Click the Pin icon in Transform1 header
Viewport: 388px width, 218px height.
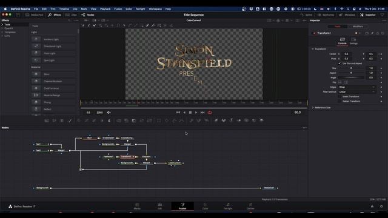click(372, 33)
